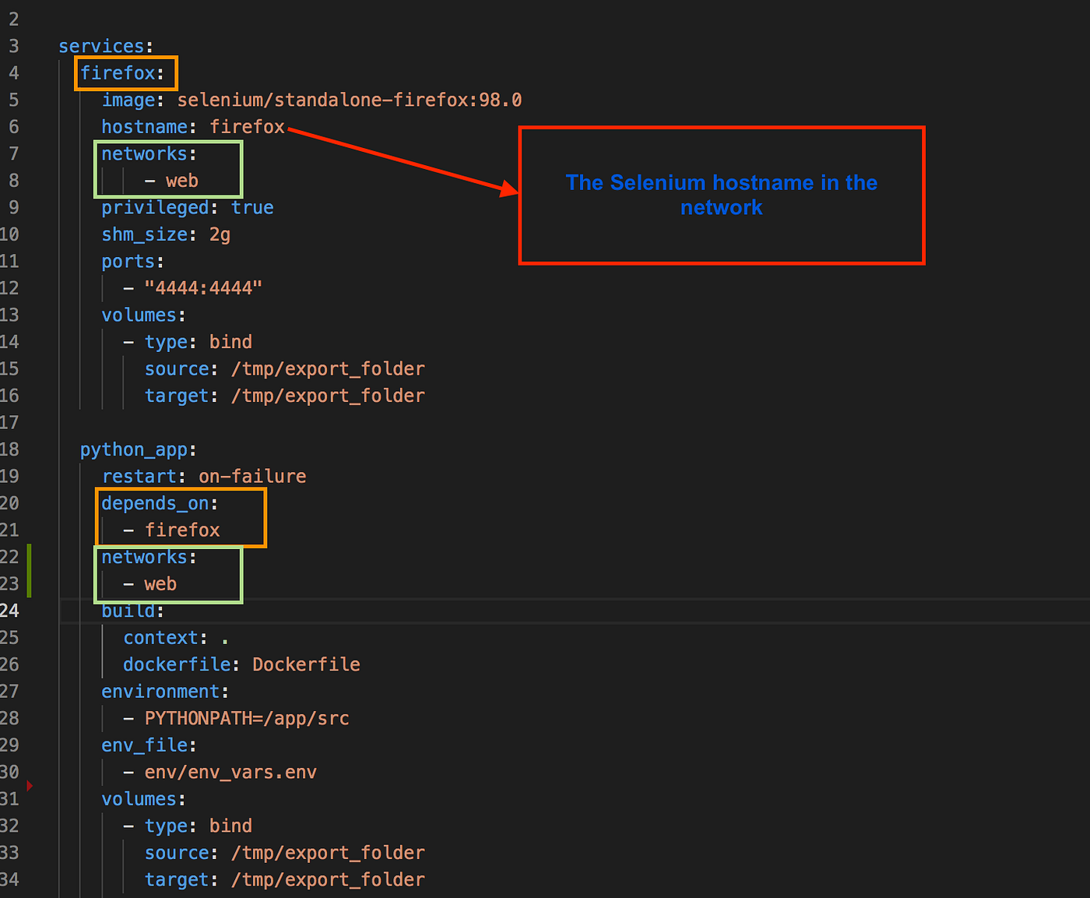Click '/tmp/export_folder' source path on line 15
This screenshot has width=1090, height=898.
328,369
